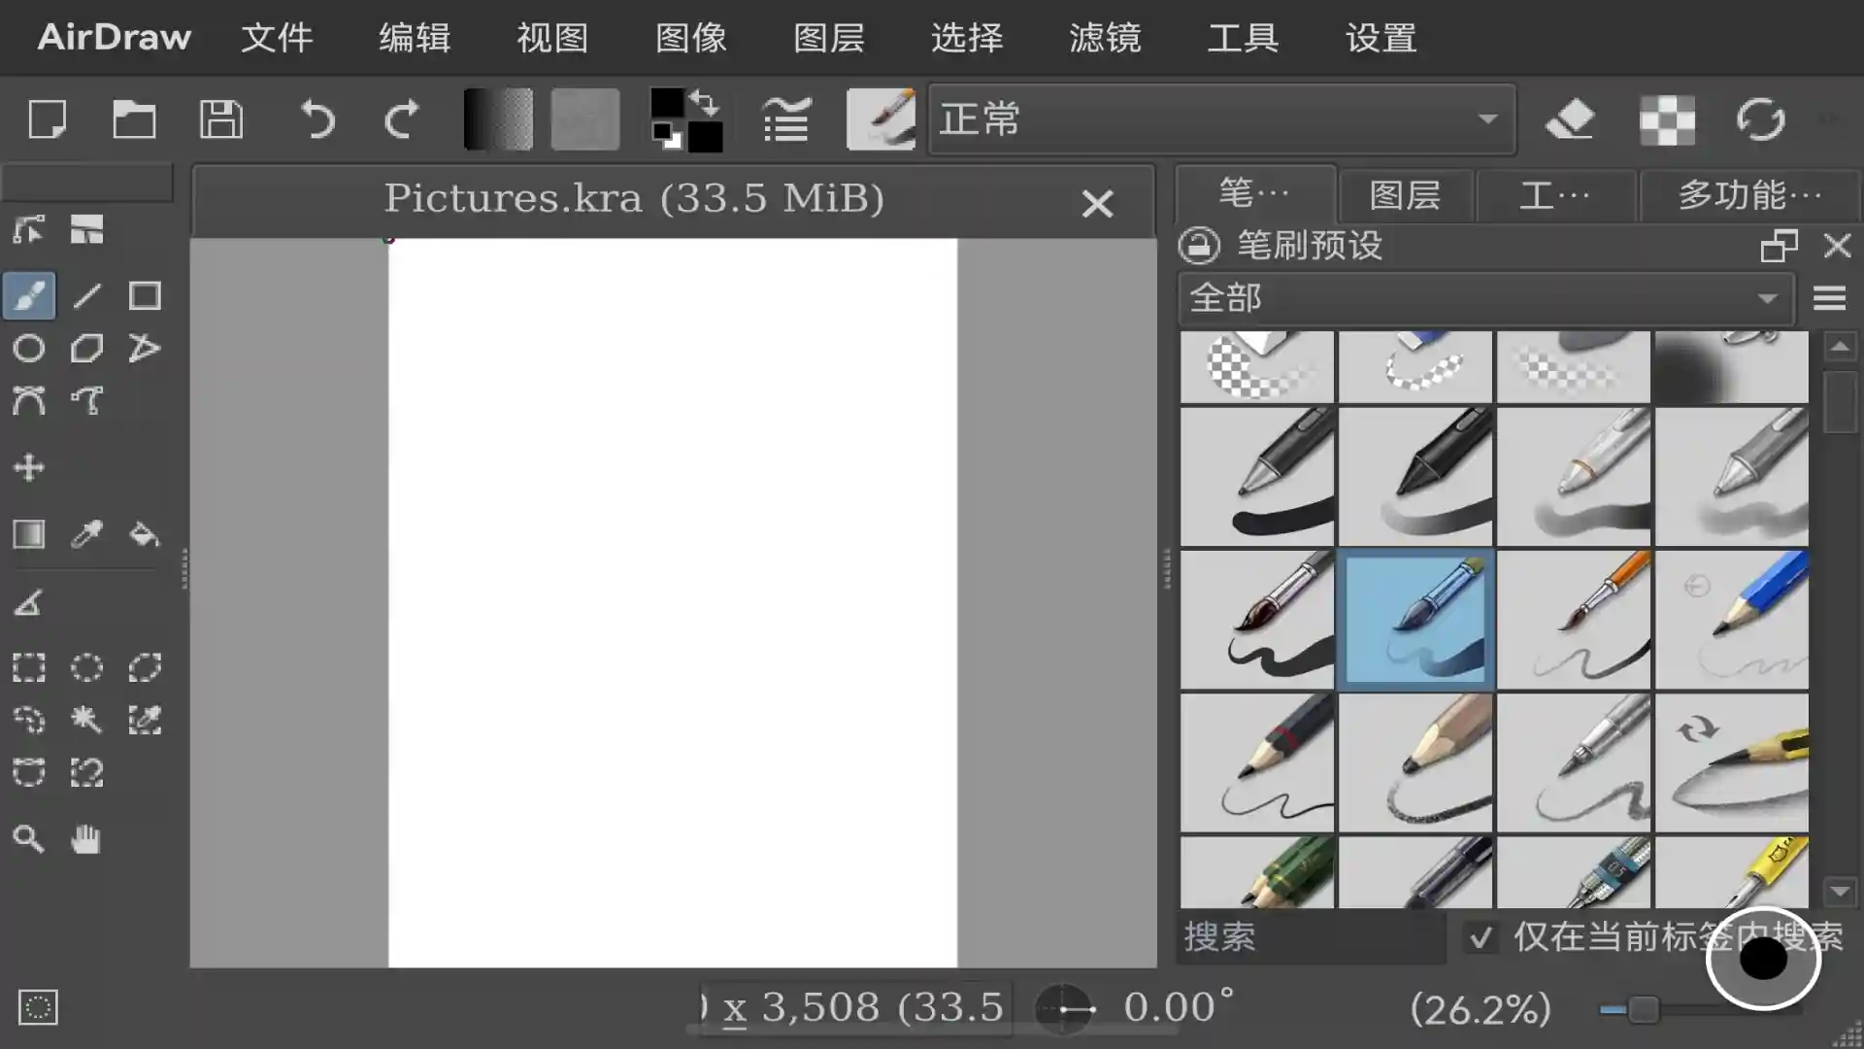Select the gradient tool
Image resolution: width=1864 pixels, height=1049 pixels.
pyautogui.click(x=29, y=534)
